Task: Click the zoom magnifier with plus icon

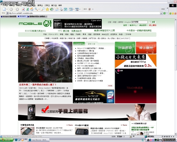Action: [x=36, y=9]
